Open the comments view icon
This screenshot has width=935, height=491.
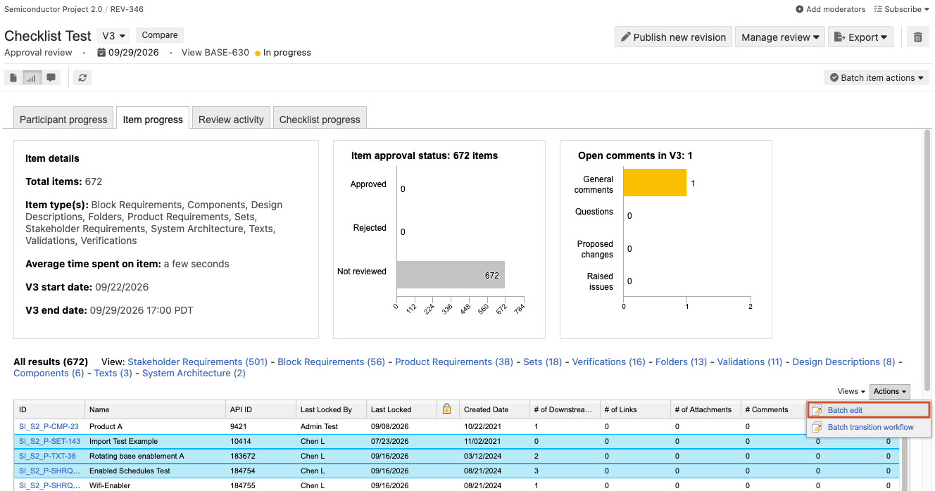tap(51, 78)
